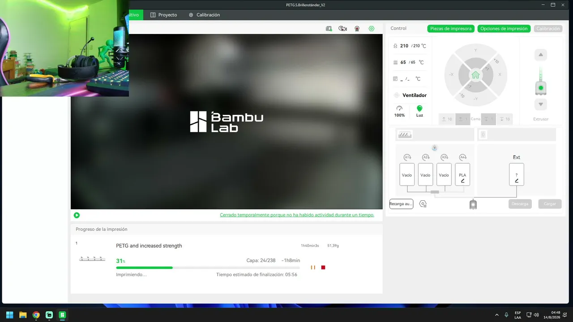Click the SD card status icon above camera view
This screenshot has width=573, height=322.
click(x=329, y=29)
